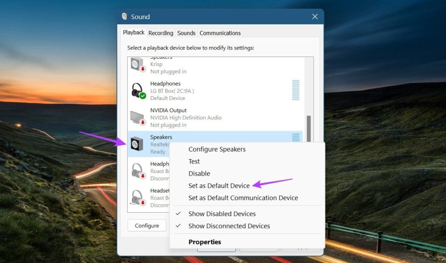Click the Sound window speaker title icon

pyautogui.click(x=125, y=17)
